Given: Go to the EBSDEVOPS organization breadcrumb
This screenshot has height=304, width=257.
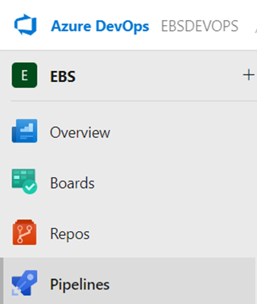Looking at the screenshot, I should (x=200, y=26).
